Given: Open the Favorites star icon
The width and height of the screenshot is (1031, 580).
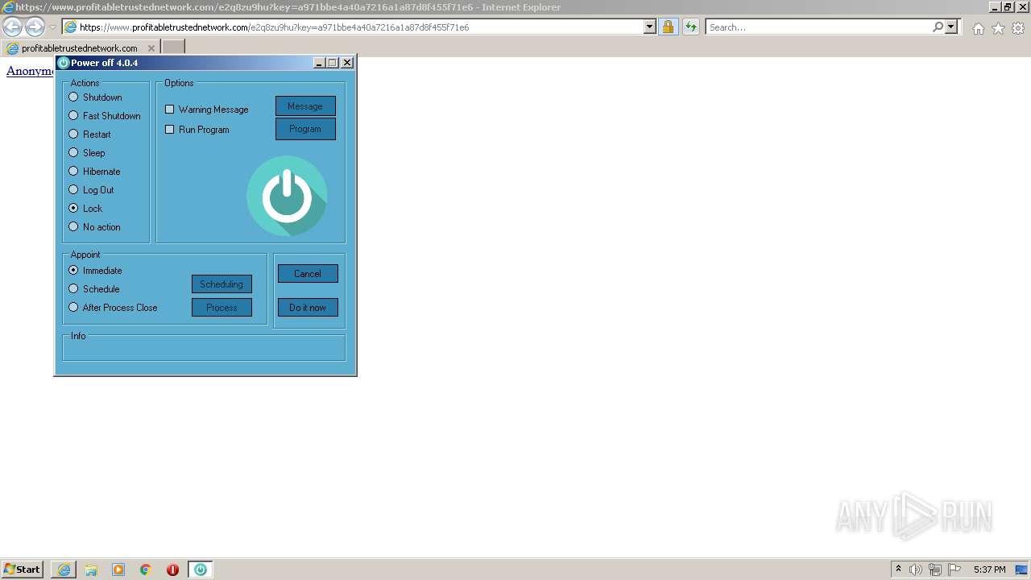Looking at the screenshot, I should (x=998, y=28).
